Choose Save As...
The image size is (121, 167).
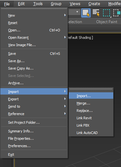point(34,61)
